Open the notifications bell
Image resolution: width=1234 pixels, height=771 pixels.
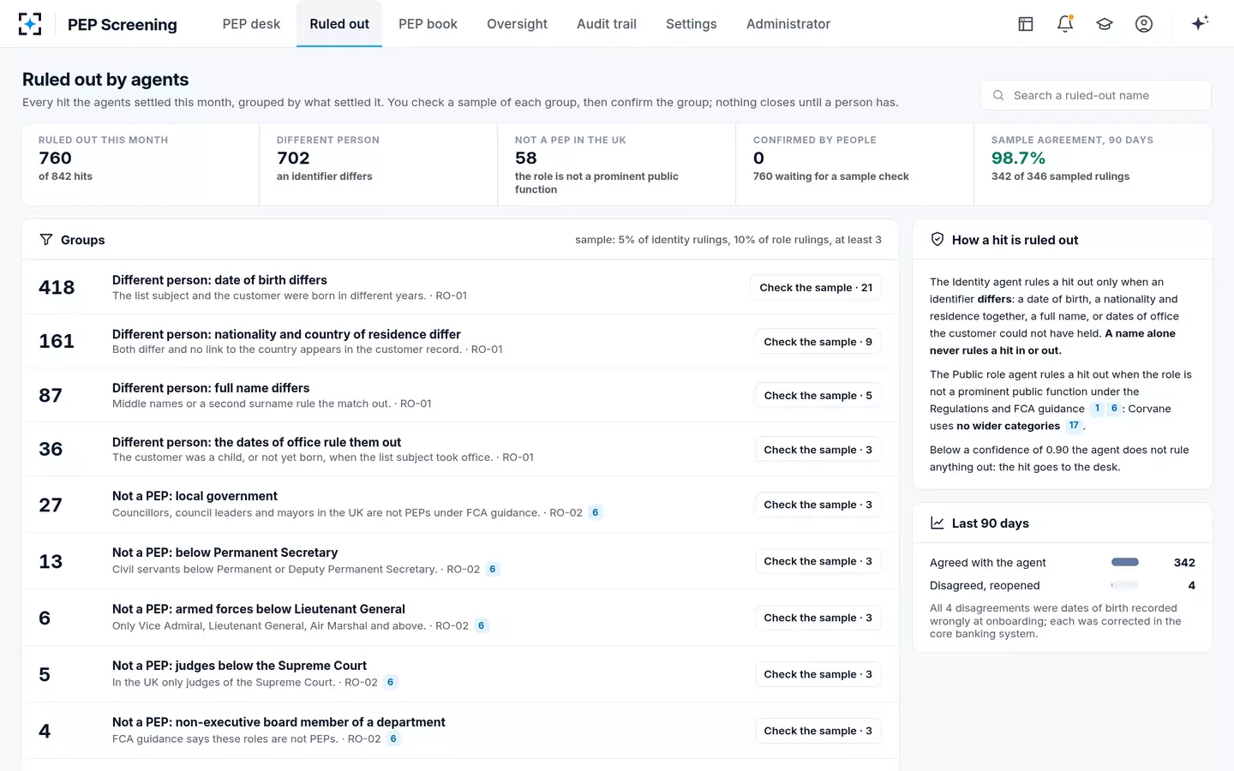(1065, 24)
